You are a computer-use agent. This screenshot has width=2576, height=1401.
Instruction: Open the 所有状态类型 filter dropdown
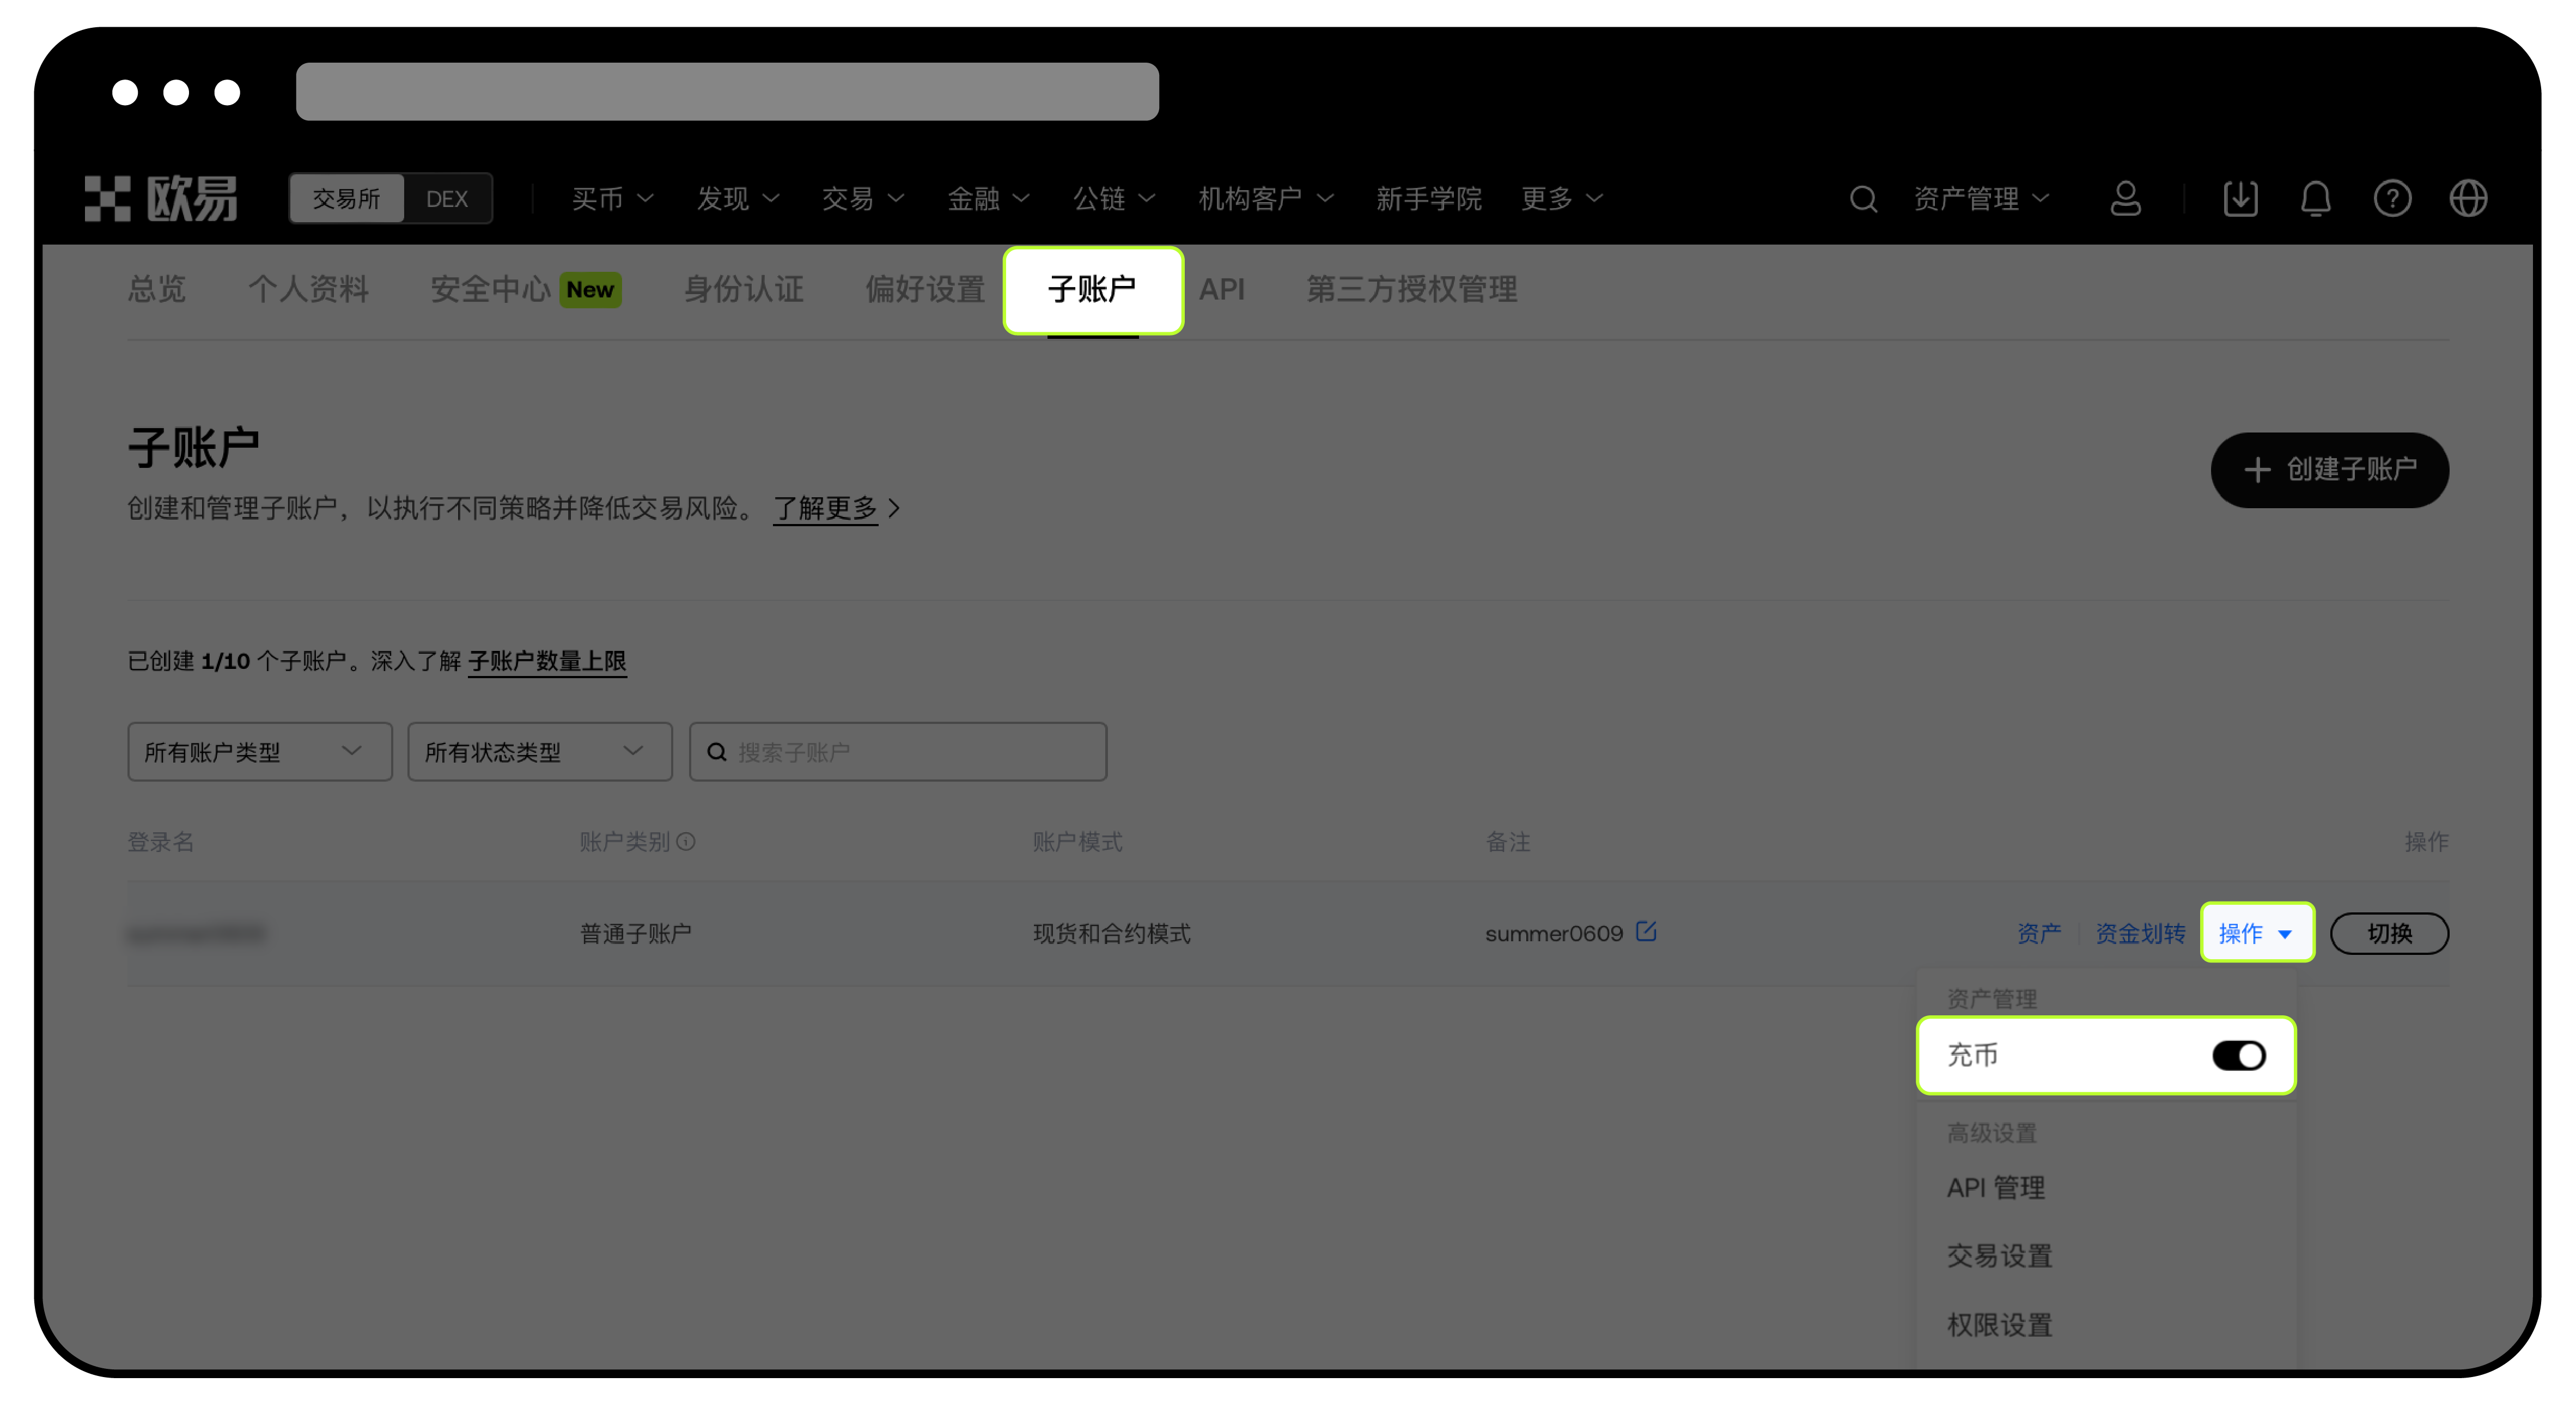click(539, 751)
